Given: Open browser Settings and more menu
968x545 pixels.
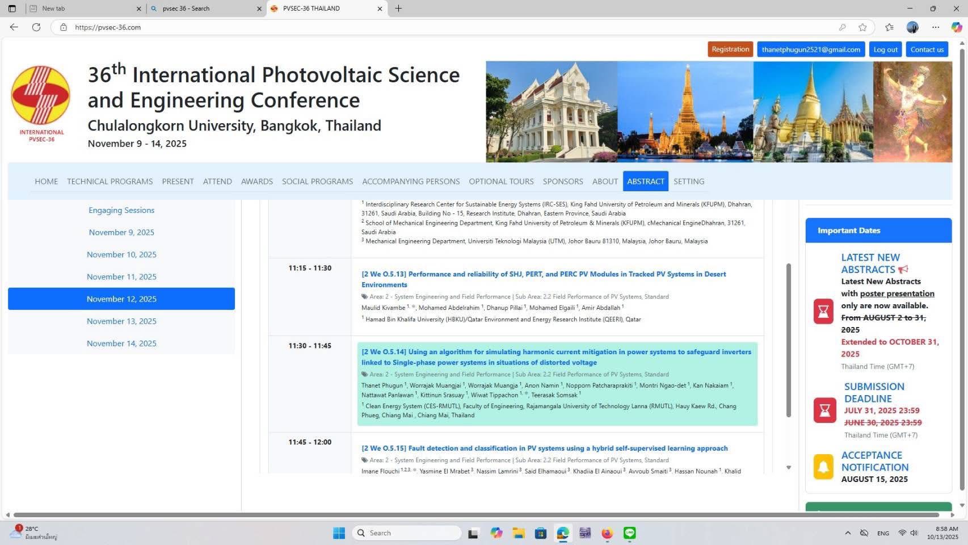Looking at the screenshot, I should (935, 27).
